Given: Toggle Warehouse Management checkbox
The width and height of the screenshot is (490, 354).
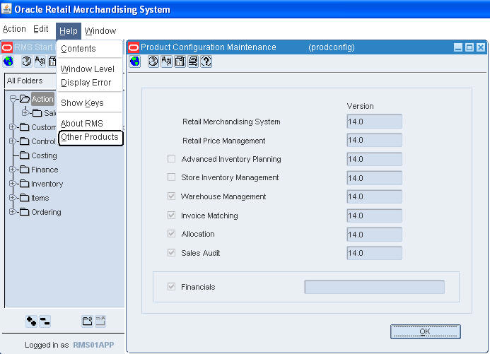Looking at the screenshot, I should (171, 196).
